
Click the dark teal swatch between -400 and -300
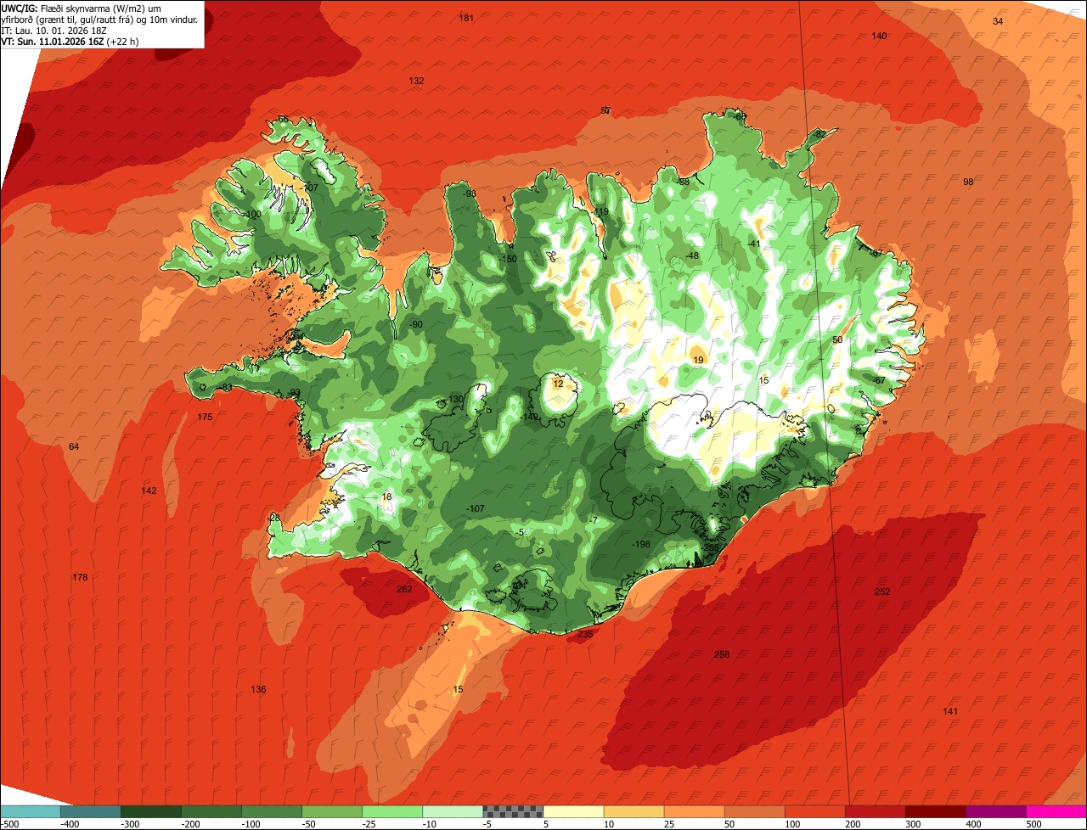tap(90, 811)
